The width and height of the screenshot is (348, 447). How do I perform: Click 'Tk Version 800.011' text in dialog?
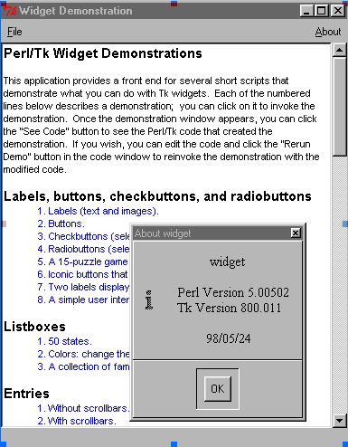coord(229,308)
